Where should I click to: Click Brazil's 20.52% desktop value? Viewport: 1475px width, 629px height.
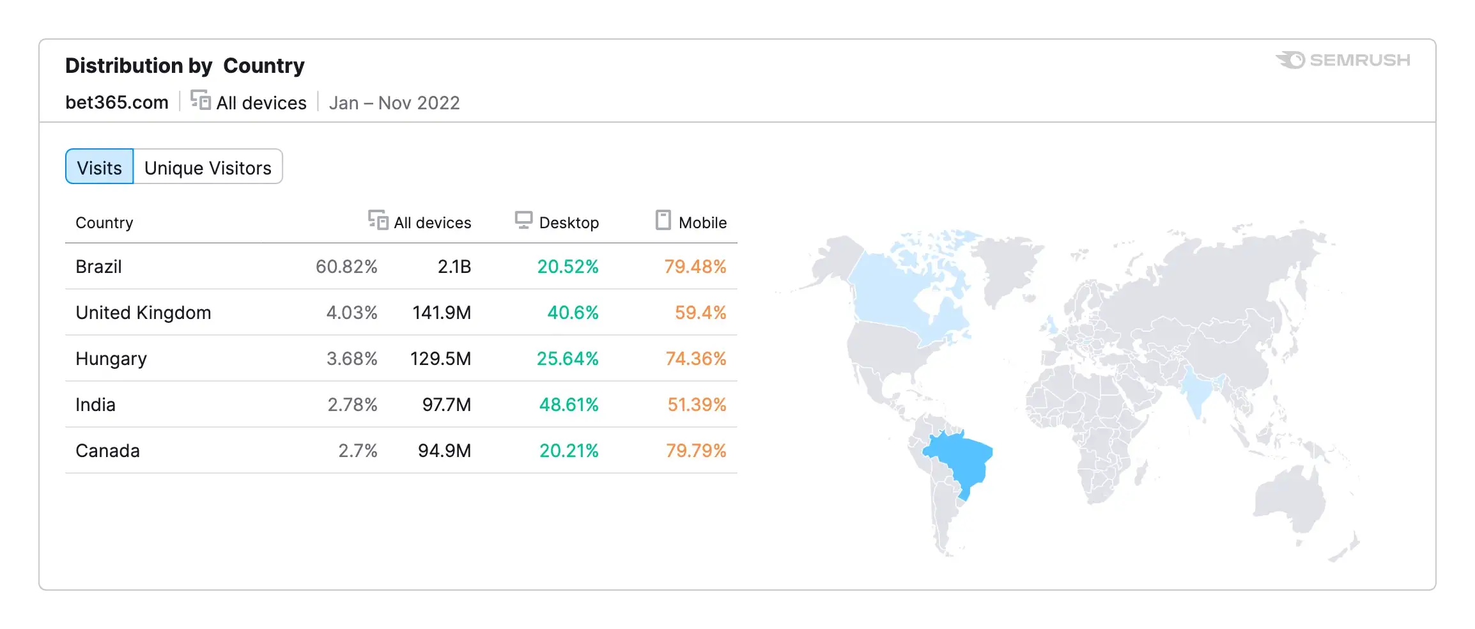click(568, 267)
